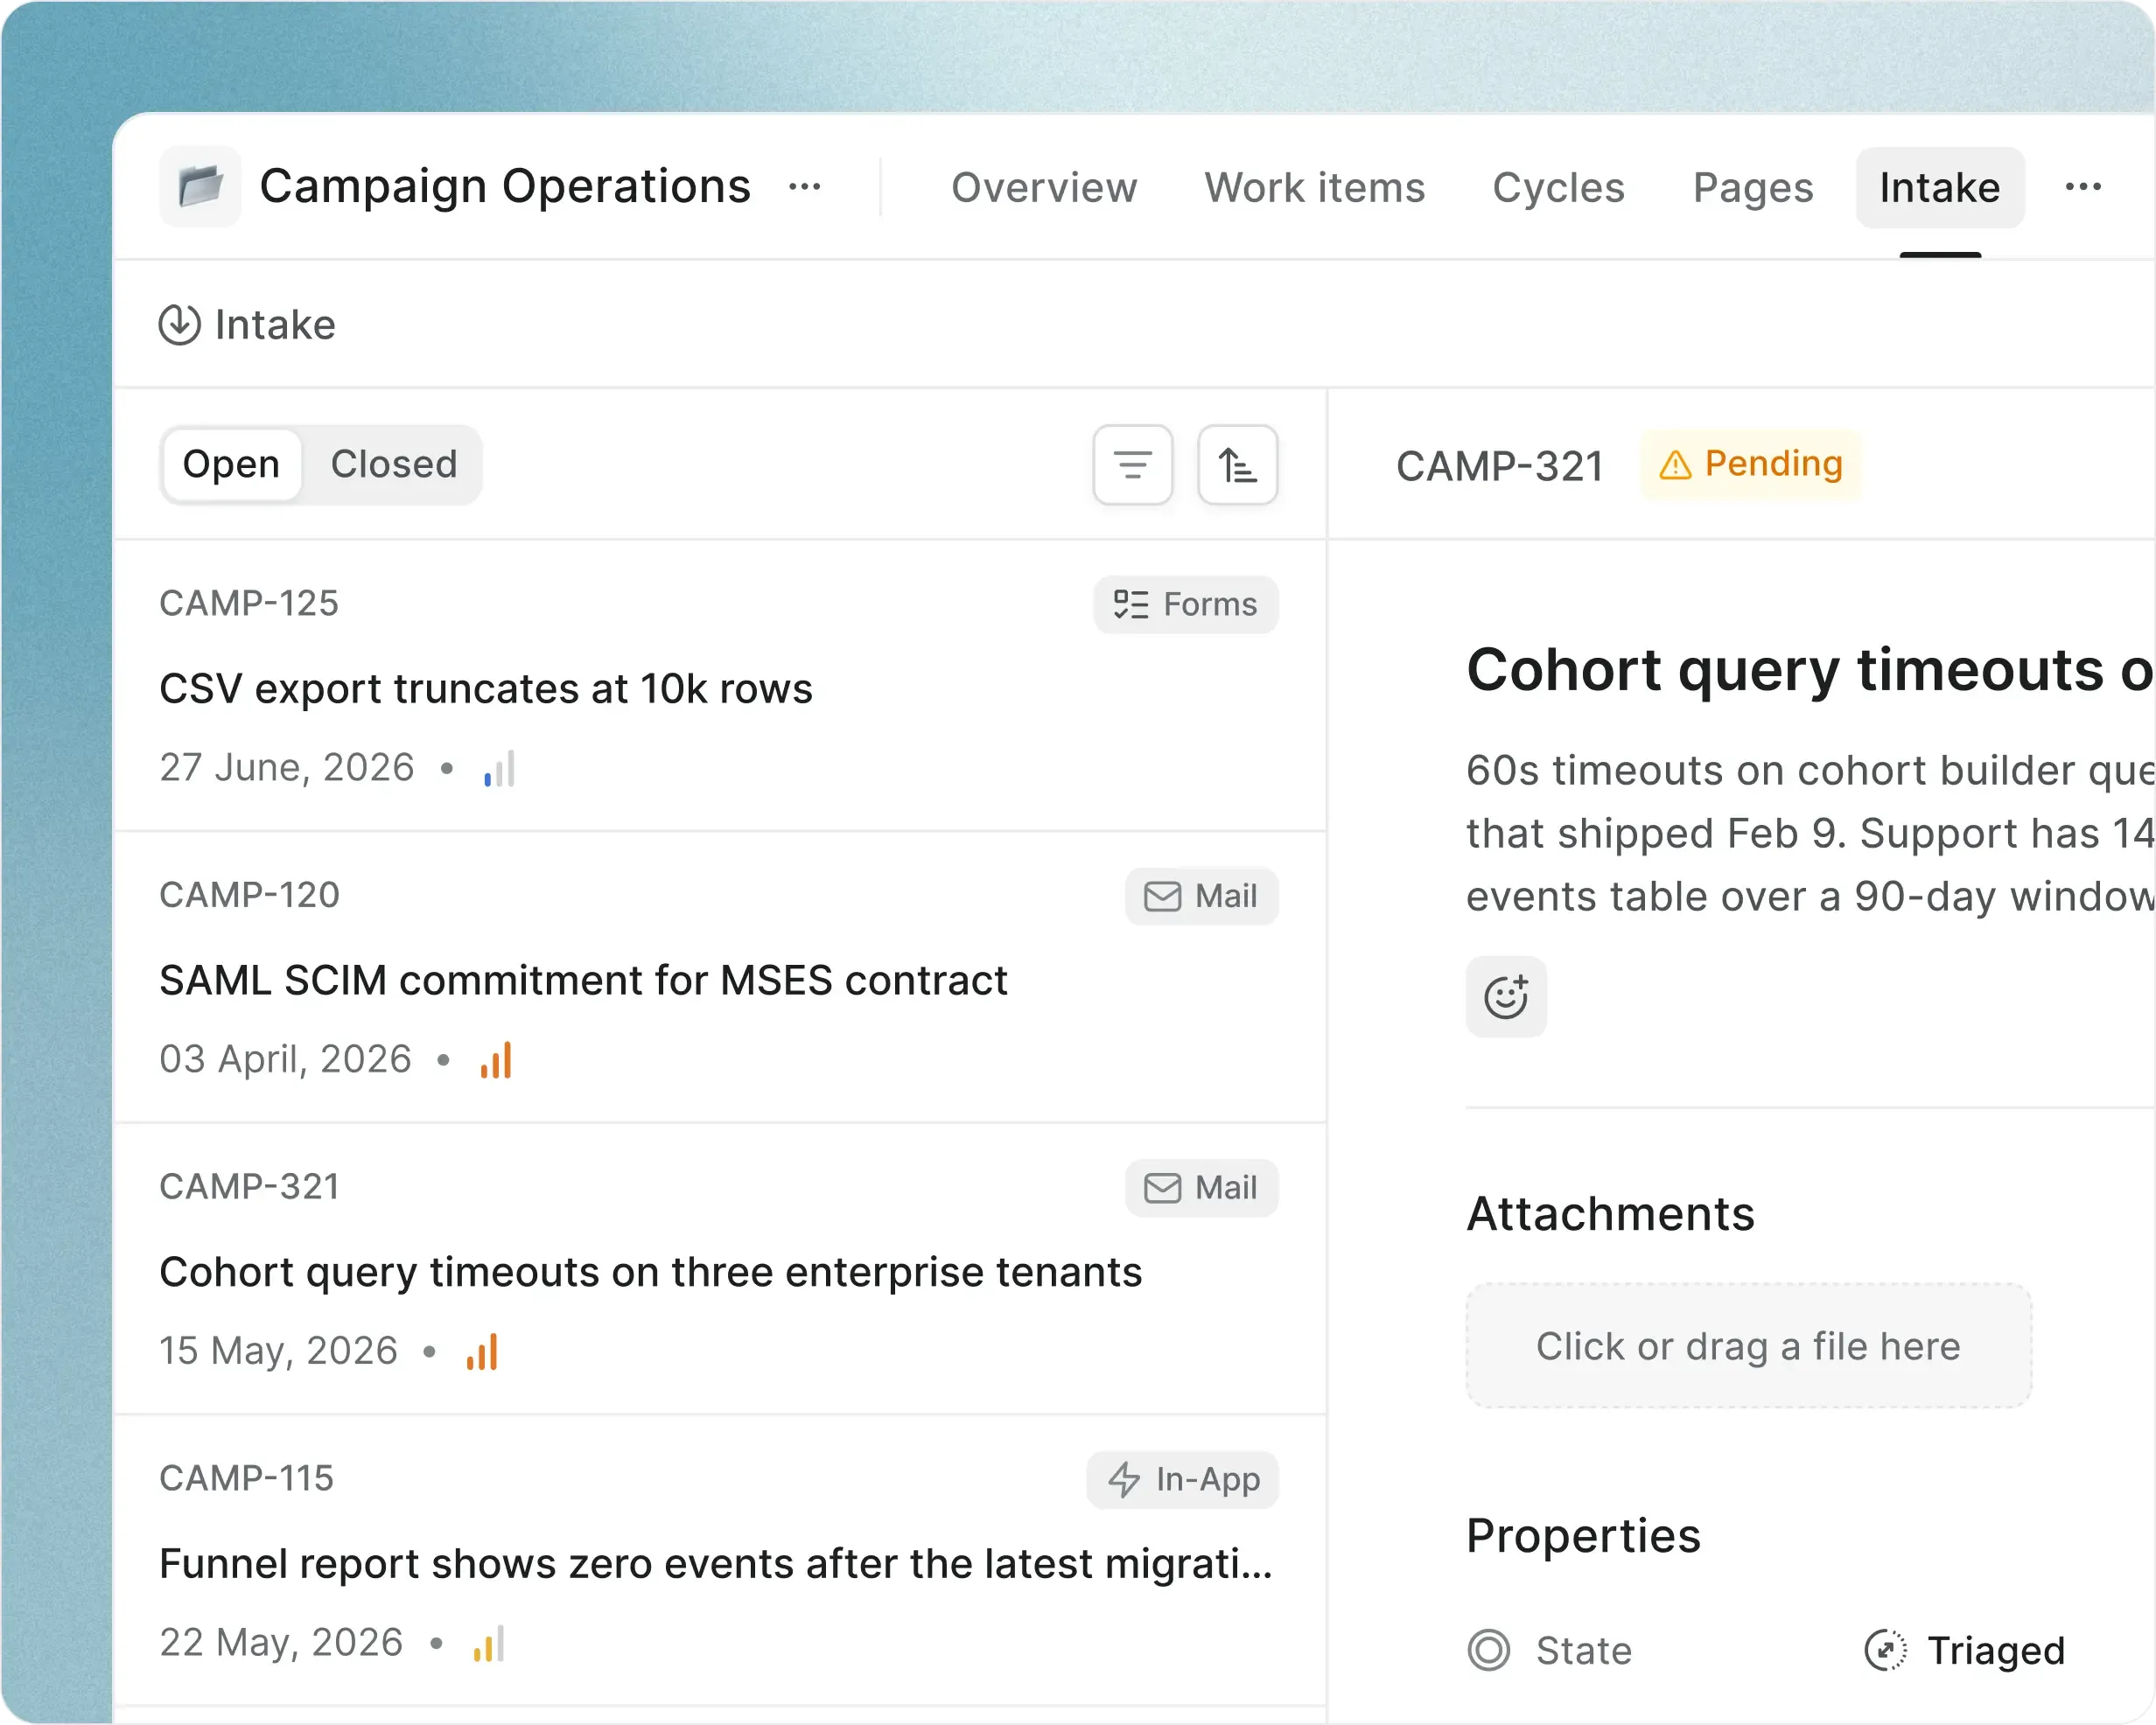Click the In-App source badge on CAMP-115
The image size is (2156, 1725).
[x=1182, y=1481]
